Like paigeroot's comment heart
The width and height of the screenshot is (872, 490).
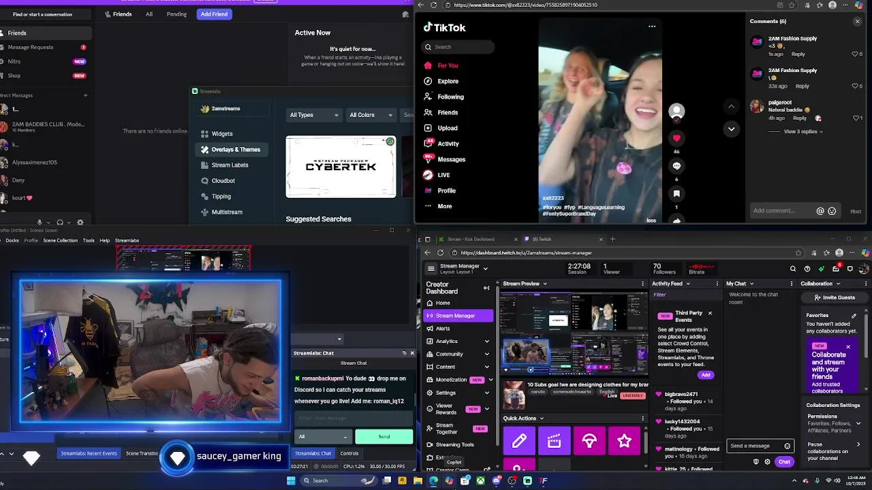click(x=856, y=118)
